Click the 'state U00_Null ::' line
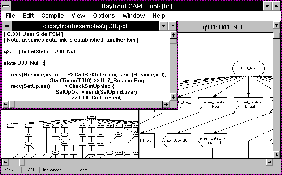The width and height of the screenshot is (282, 175). point(24,63)
